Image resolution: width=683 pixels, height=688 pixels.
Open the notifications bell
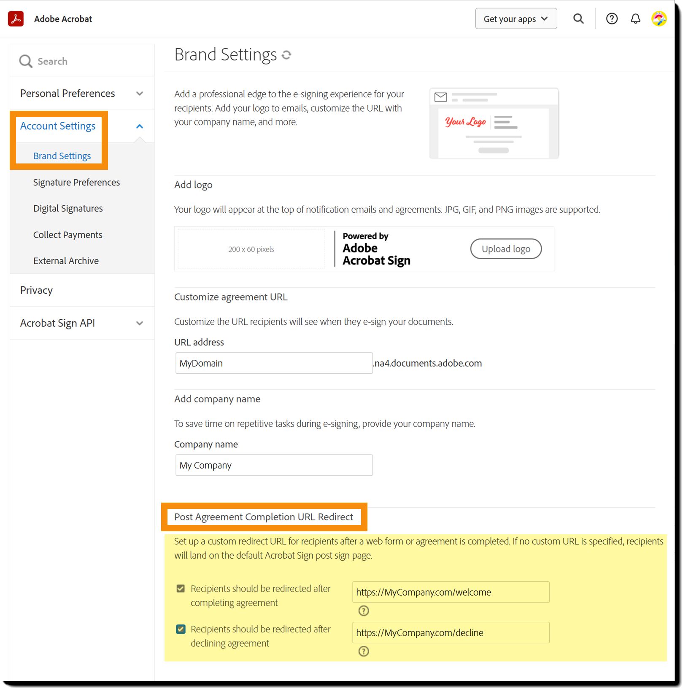click(x=635, y=19)
